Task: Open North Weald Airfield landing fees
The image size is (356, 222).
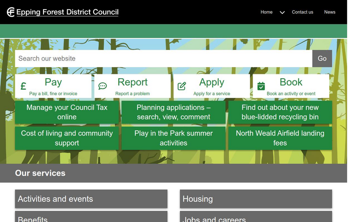Action: (280, 138)
